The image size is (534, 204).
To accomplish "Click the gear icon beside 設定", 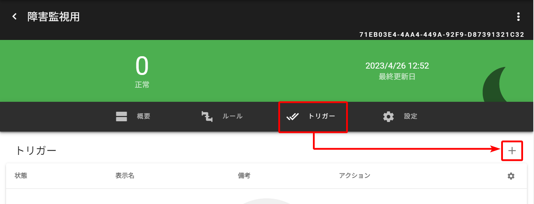I will [x=388, y=116].
